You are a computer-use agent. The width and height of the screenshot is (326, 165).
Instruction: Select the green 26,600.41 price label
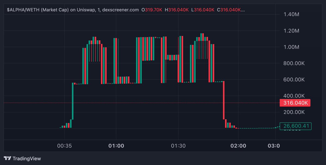(296, 126)
